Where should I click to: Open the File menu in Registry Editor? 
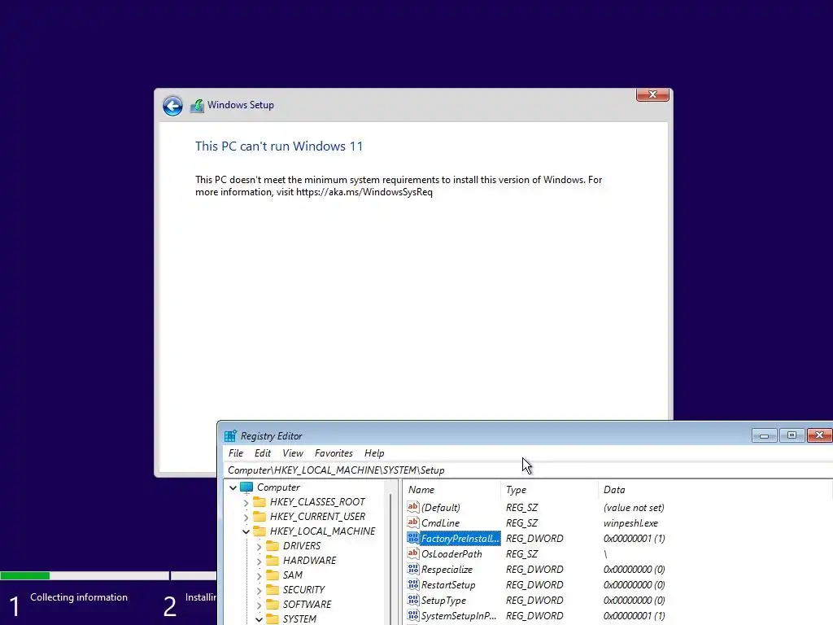pos(236,453)
